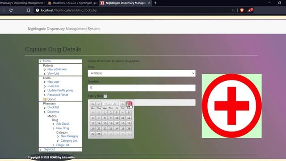Switch to the localhost nightingale phpMyAdmin tab
This screenshot has height=161, width=286.
pos(72,3)
